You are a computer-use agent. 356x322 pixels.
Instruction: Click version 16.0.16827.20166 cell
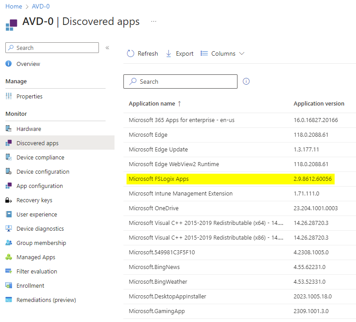pyautogui.click(x=315, y=120)
